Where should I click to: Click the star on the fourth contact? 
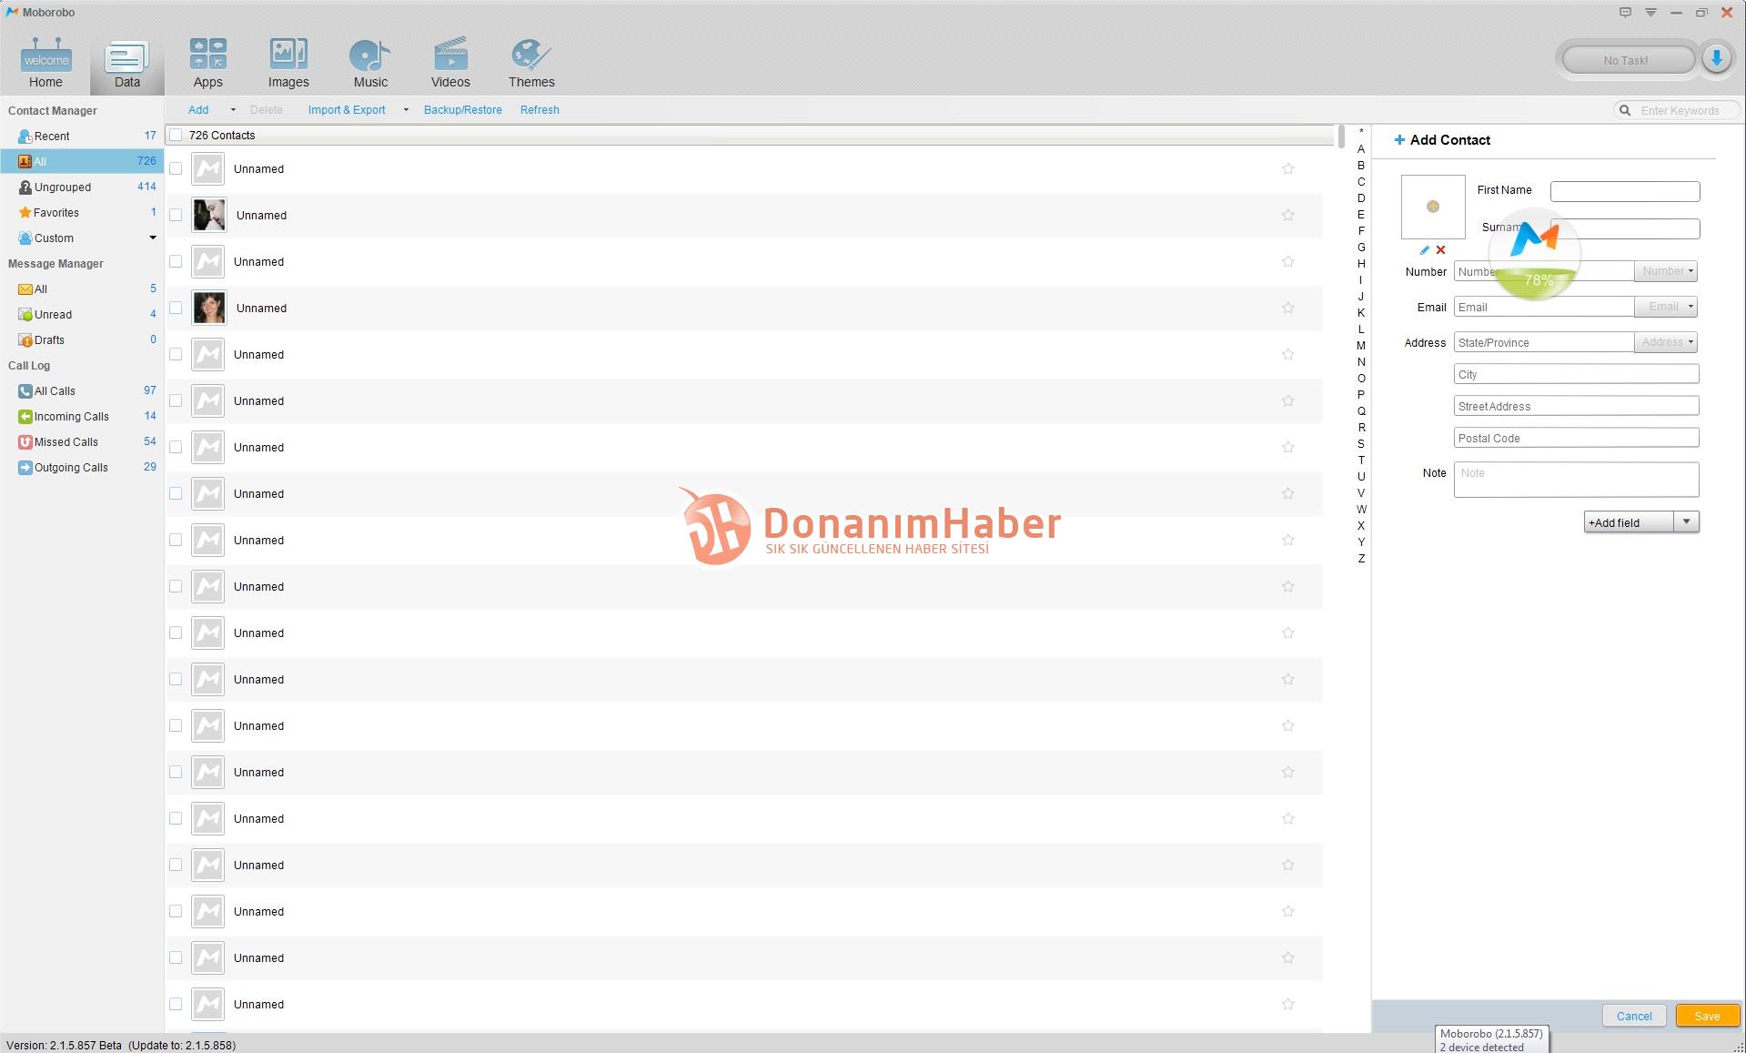(1287, 308)
